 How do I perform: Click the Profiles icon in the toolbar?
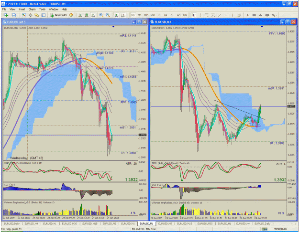(x=13, y=15)
